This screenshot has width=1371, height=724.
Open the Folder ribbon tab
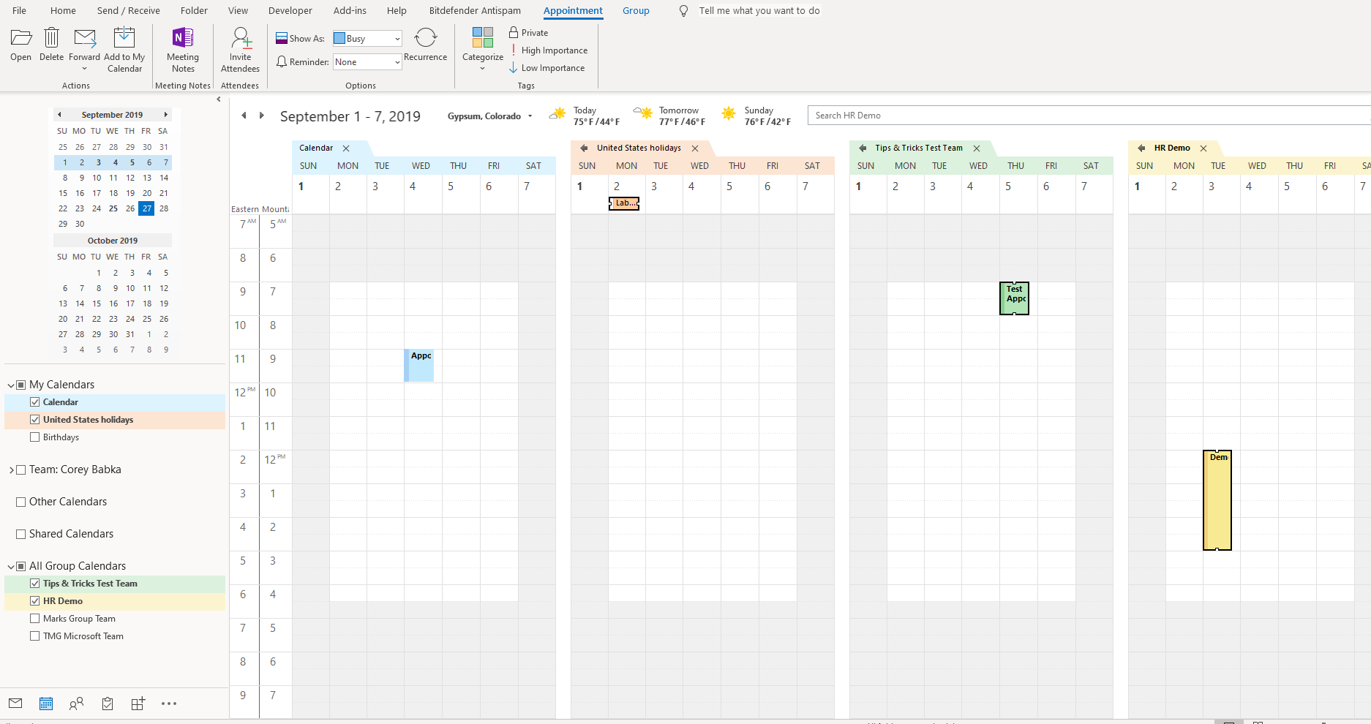click(194, 11)
